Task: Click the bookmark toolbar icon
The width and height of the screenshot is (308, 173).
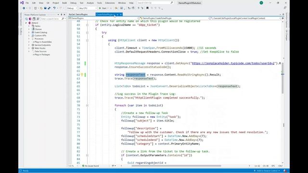Action: click(x=147, y=8)
